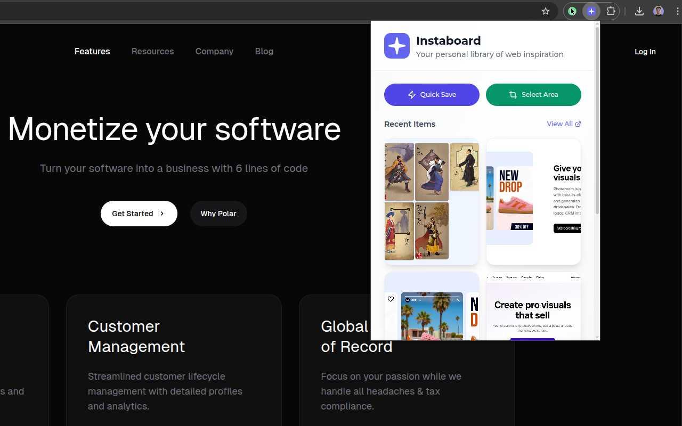The height and width of the screenshot is (426, 682).
Task: Click Select Area in the Instaboard popup
Action: click(x=533, y=94)
